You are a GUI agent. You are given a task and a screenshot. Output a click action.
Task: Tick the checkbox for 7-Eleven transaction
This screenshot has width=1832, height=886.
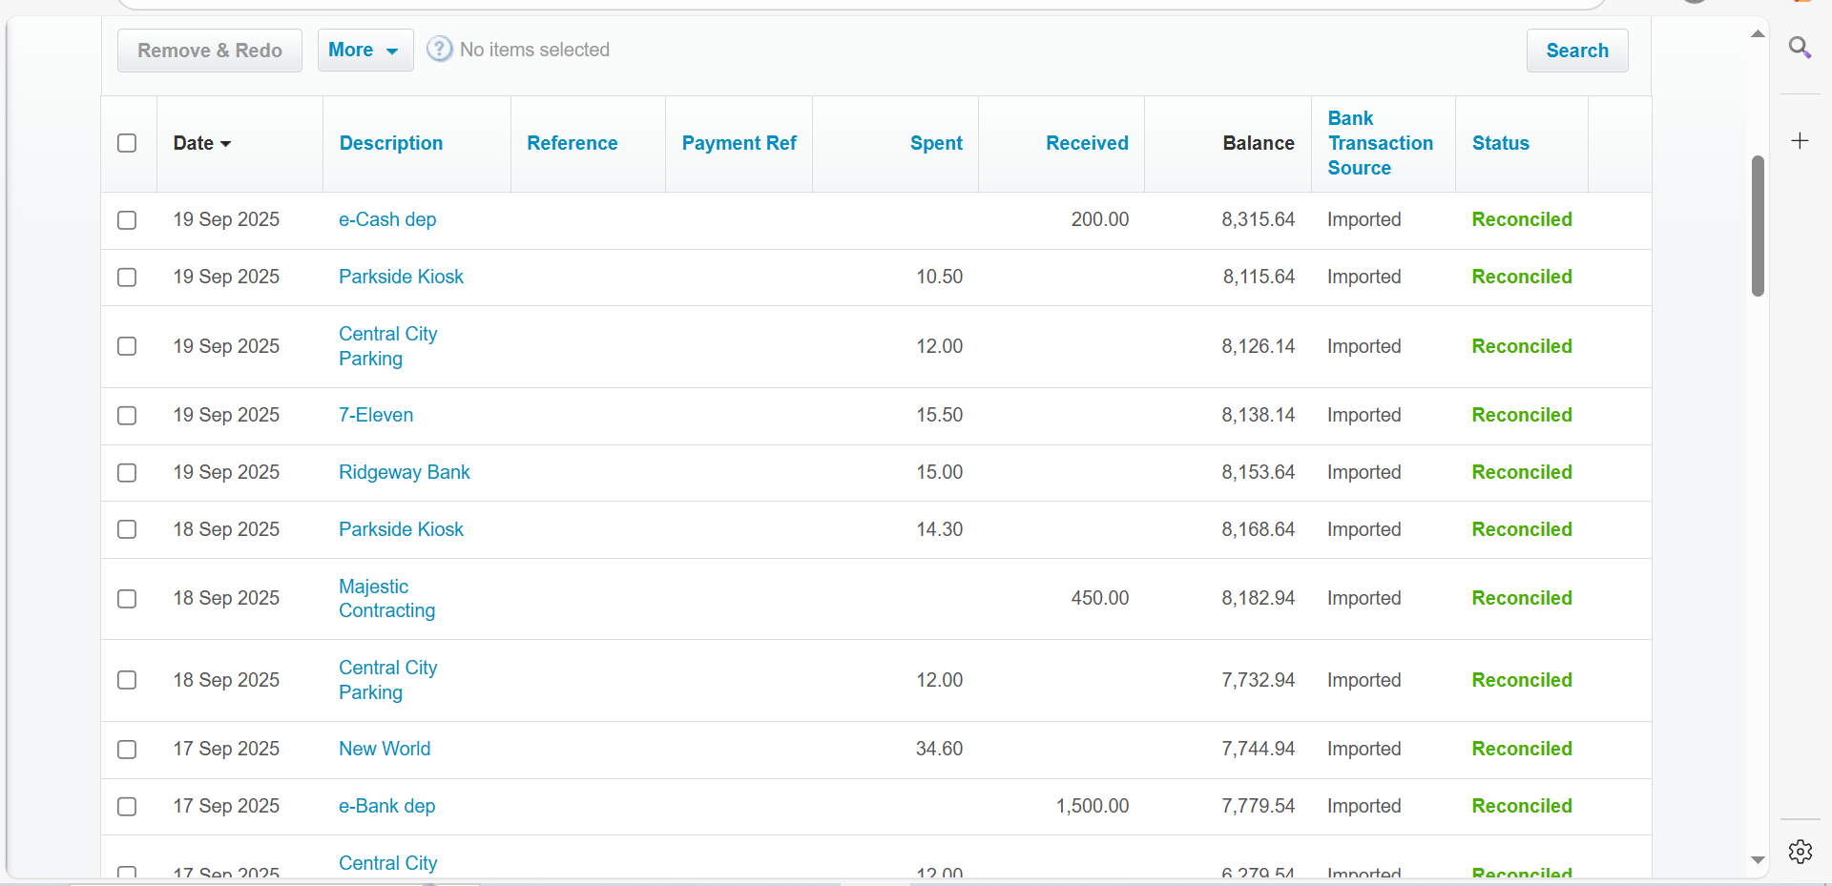[127, 416]
